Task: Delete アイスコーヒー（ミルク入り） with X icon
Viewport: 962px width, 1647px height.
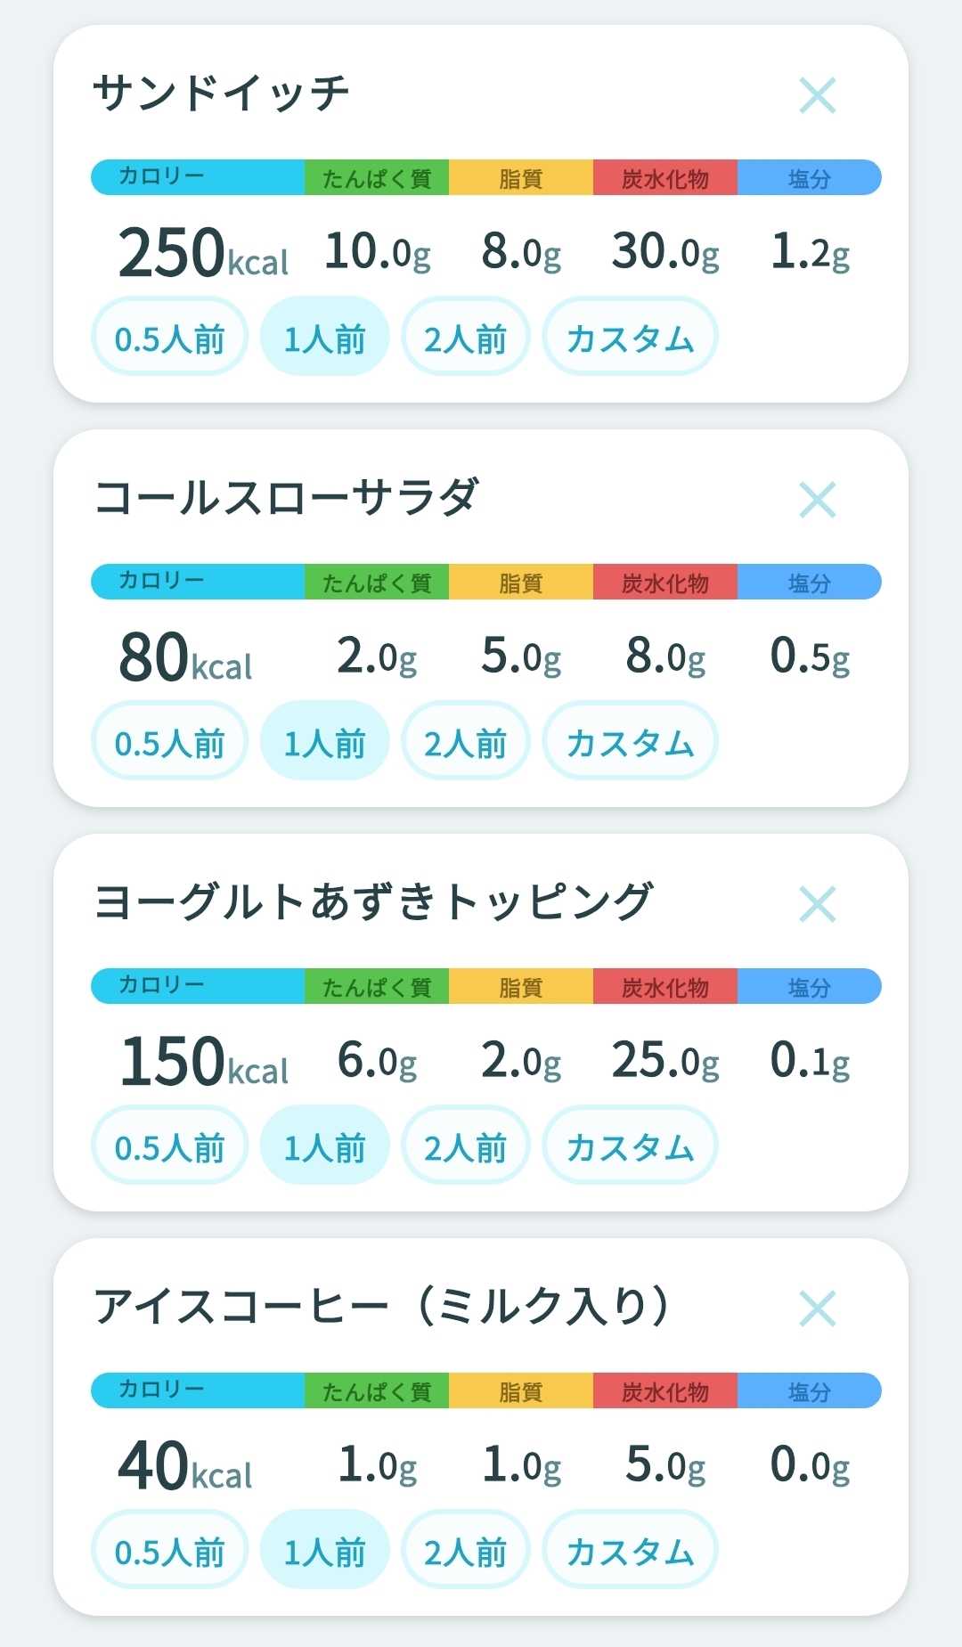Action: pos(817,1309)
